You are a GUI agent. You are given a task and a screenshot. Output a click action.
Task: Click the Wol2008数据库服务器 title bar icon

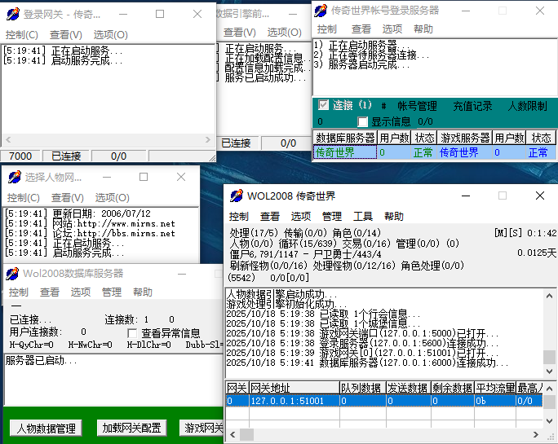[12, 274]
